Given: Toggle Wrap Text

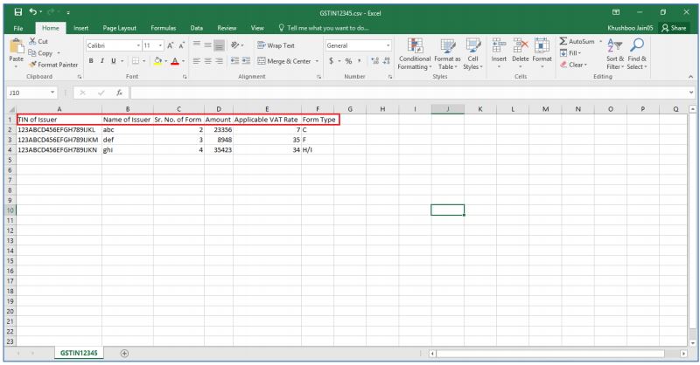Looking at the screenshot, I should point(276,45).
